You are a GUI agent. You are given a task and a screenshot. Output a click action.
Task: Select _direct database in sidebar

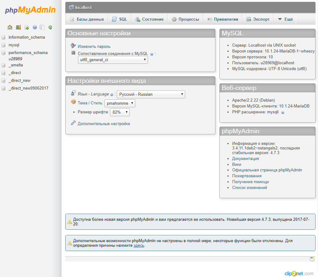click(x=14, y=73)
